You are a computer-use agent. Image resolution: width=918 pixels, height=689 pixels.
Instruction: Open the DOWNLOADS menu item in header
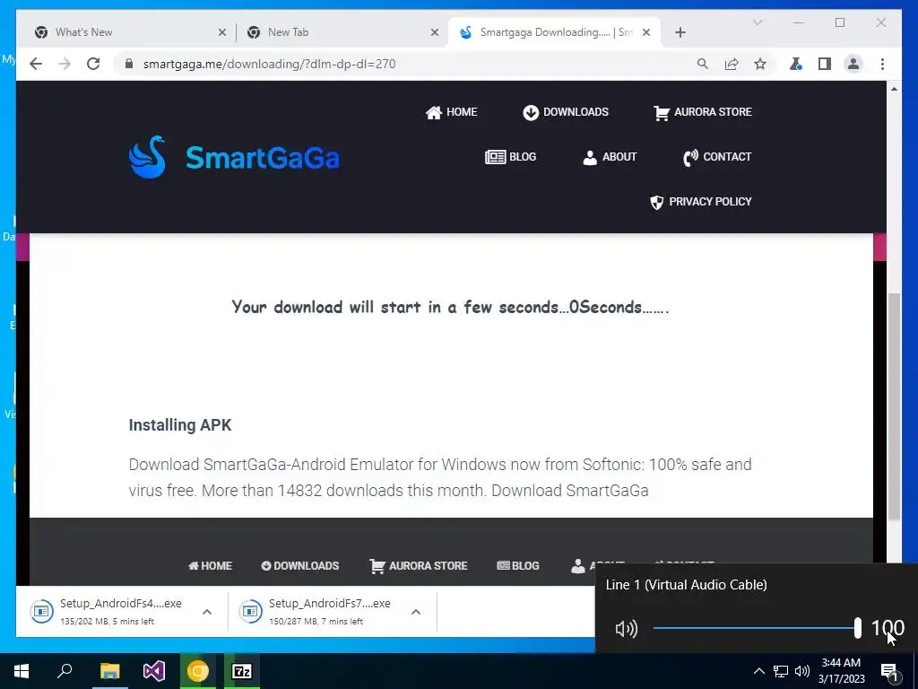point(566,112)
